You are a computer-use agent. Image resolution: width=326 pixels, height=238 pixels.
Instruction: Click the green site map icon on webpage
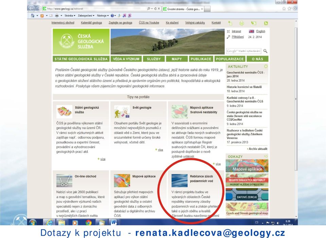click(230, 23)
